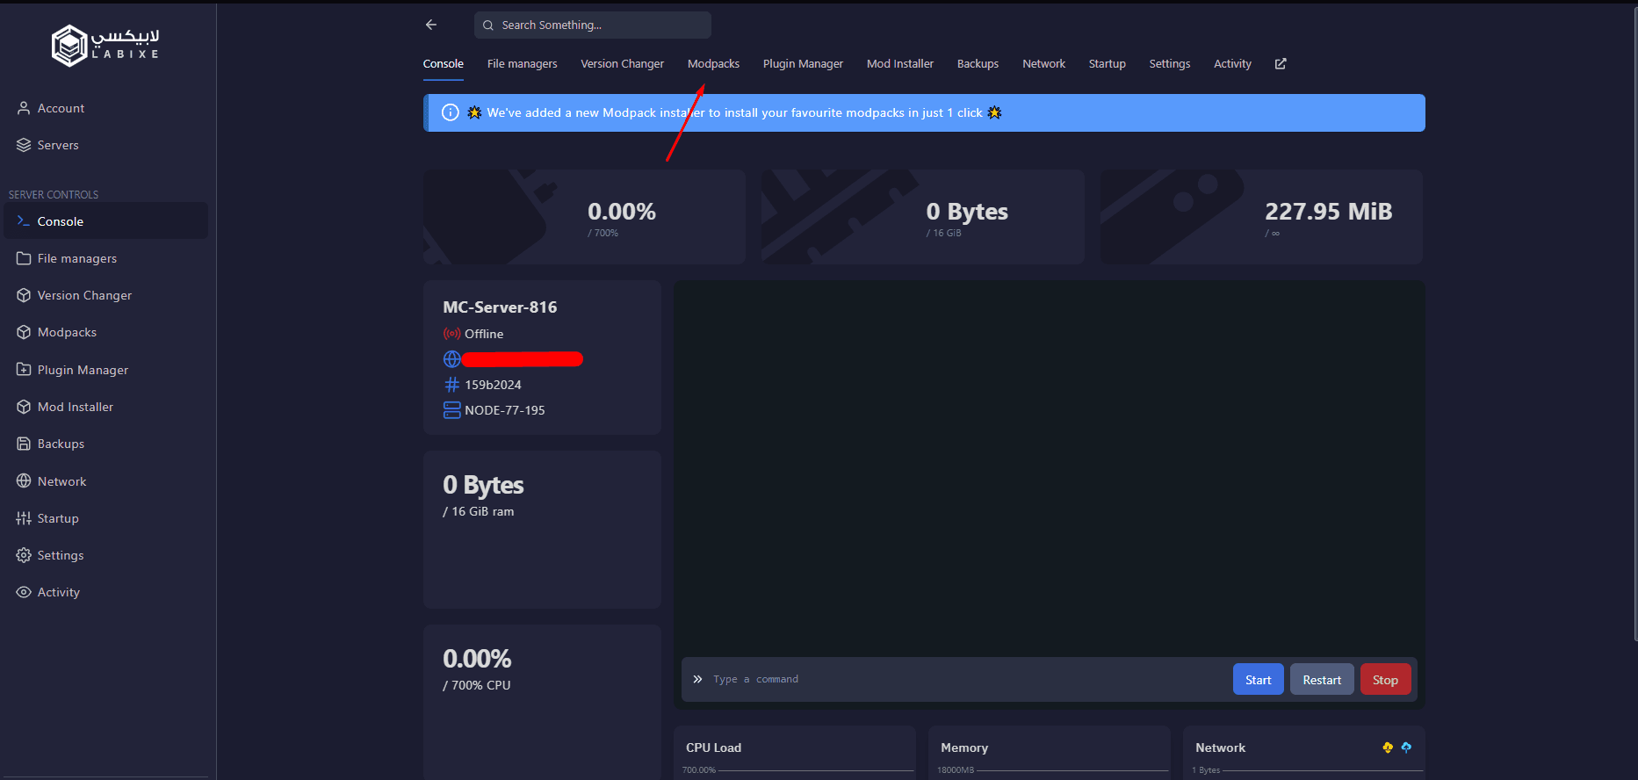Screen dimensions: 1638x780
Task: Click the 16 GiB ram label
Action: click(479, 511)
